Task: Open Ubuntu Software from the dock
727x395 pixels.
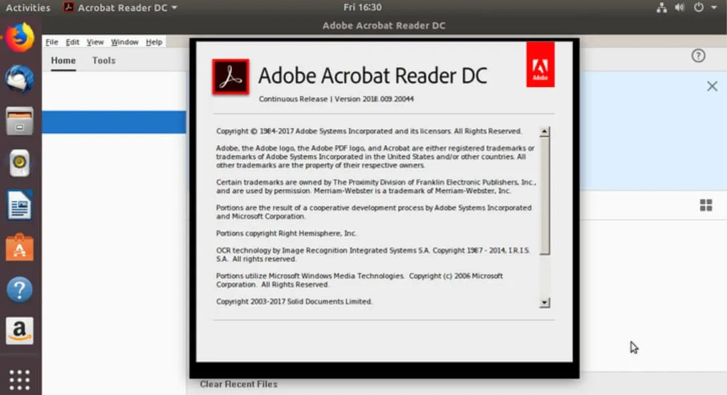Action: click(20, 247)
